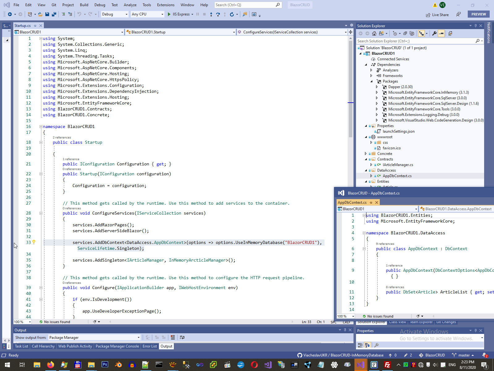Screen dimensions: 494x371
Task: Click the PREVIEW button
Action: click(478, 14)
